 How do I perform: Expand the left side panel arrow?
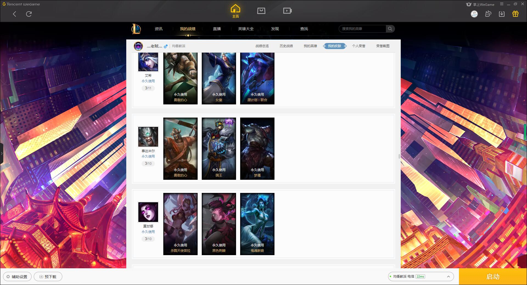coord(2,153)
